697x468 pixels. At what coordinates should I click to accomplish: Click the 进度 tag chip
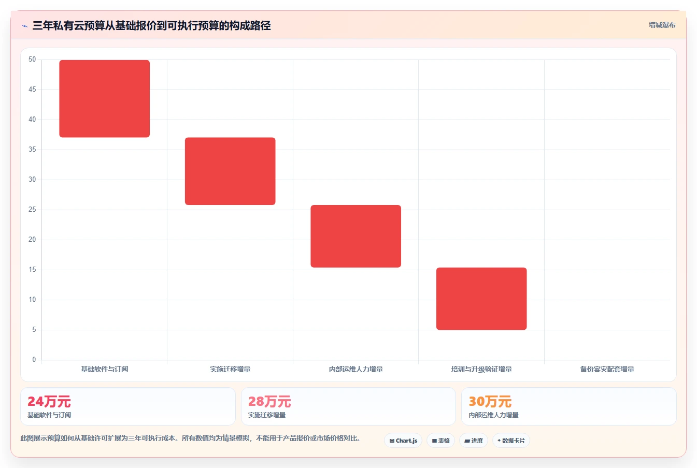point(474,441)
